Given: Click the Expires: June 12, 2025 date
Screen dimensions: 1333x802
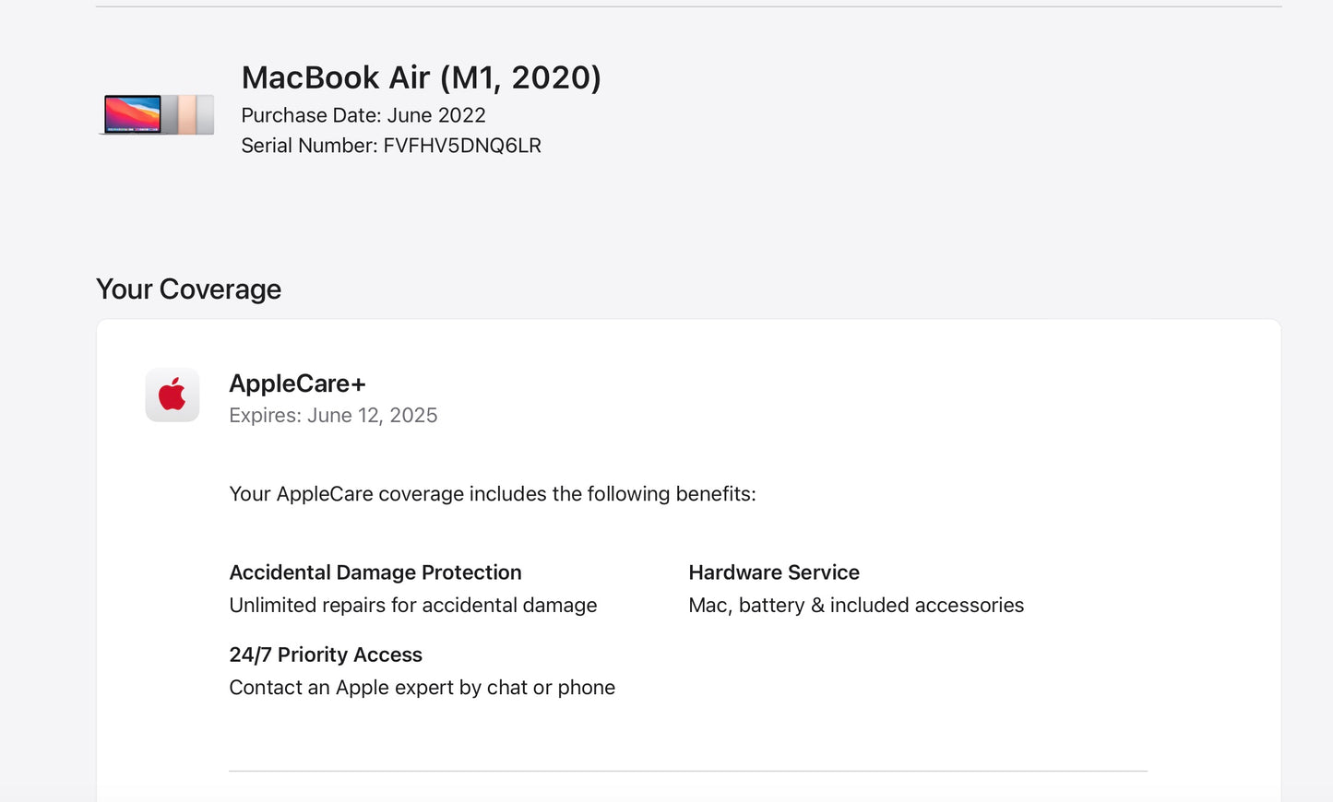Looking at the screenshot, I should 333,416.
